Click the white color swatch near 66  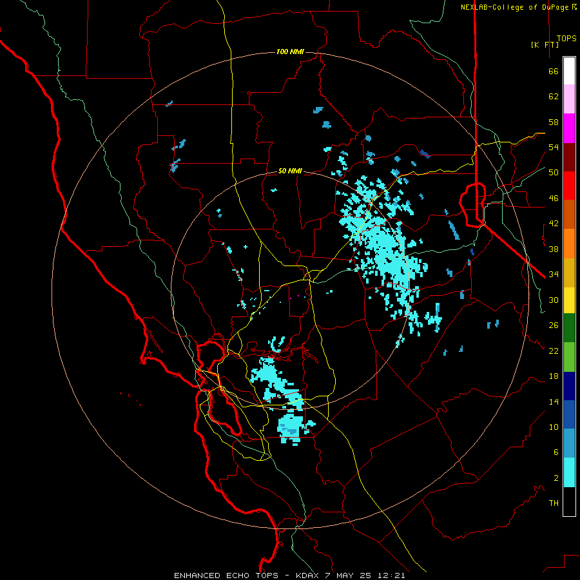point(569,71)
